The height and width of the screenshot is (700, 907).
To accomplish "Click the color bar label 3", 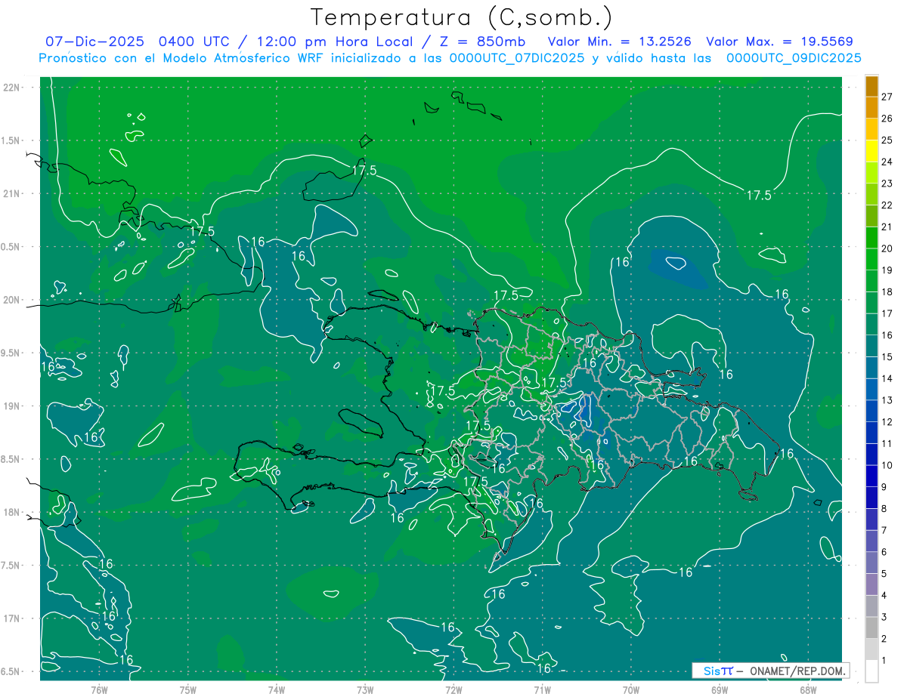I will click(x=884, y=618).
